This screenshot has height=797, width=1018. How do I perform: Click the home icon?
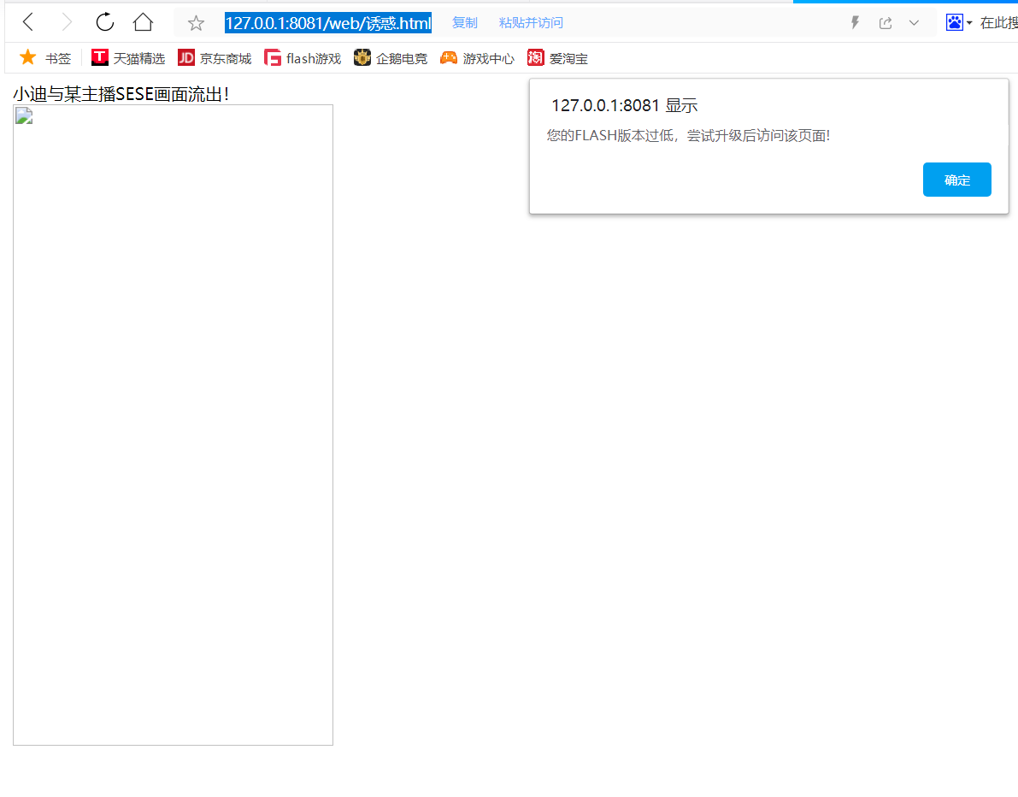pyautogui.click(x=142, y=22)
